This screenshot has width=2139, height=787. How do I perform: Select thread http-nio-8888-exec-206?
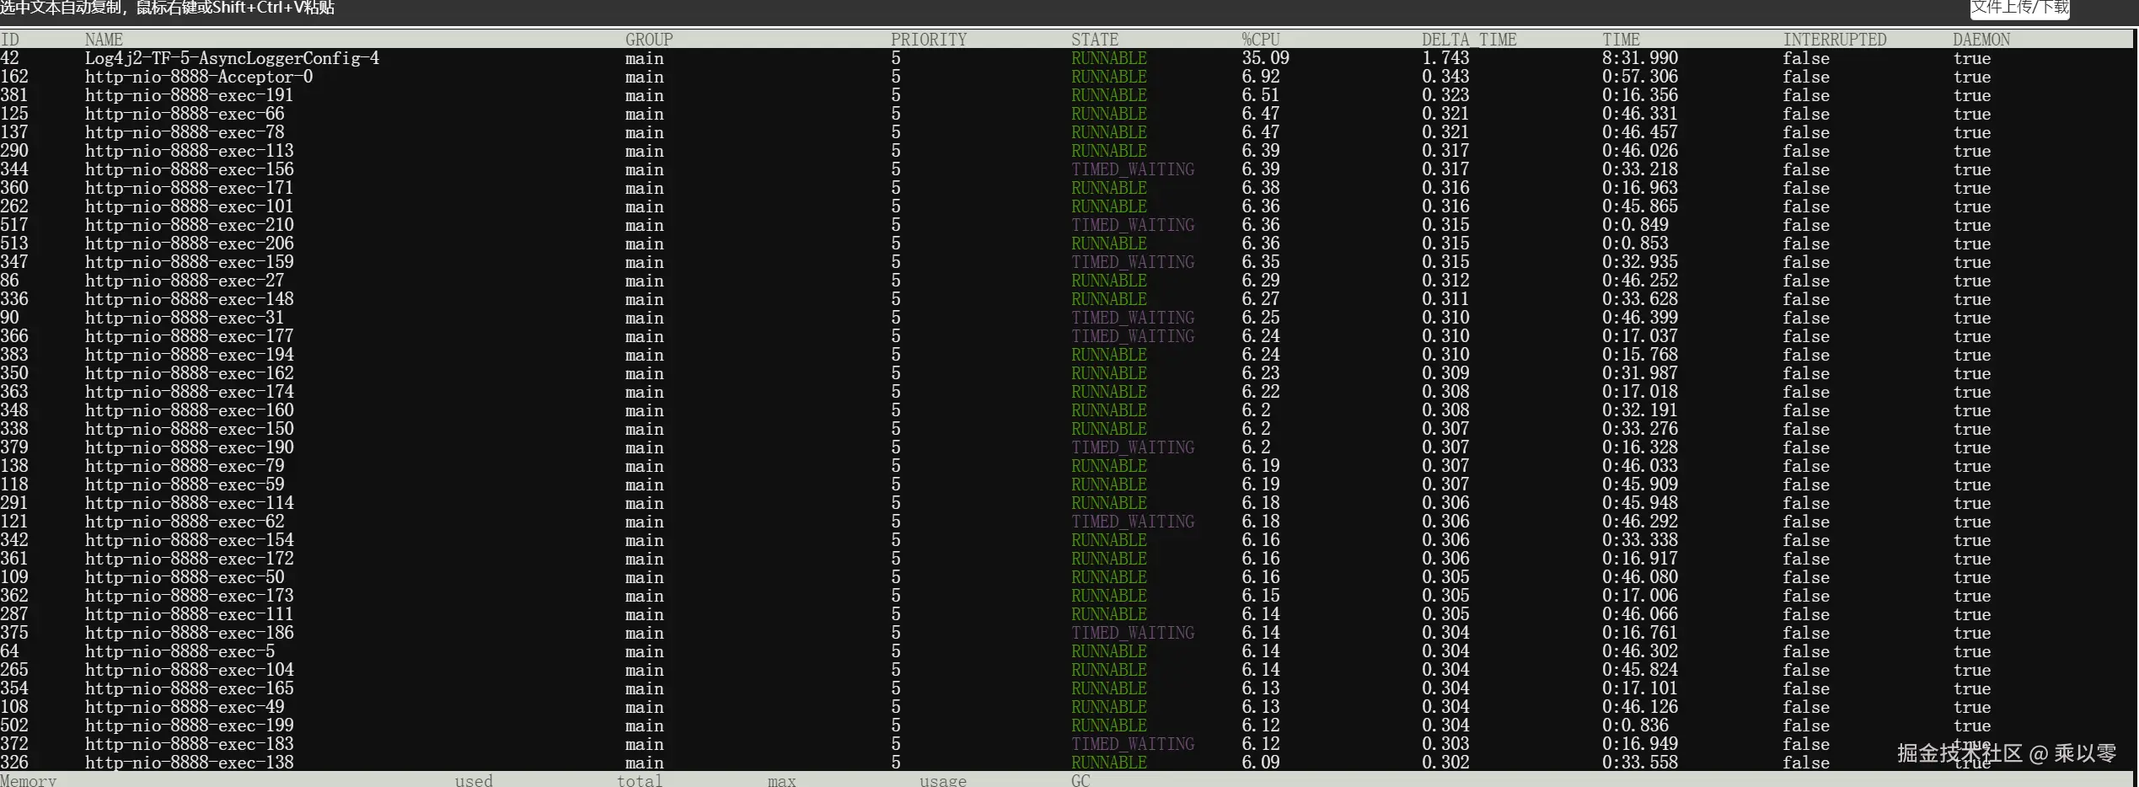point(189,244)
